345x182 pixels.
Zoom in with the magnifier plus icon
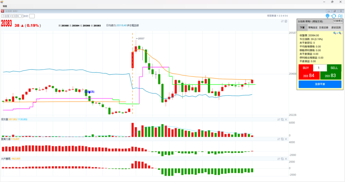coord(335,33)
